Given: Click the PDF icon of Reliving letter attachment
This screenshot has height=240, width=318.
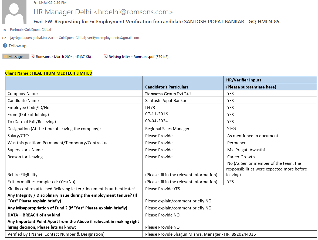Looking at the screenshot, I should [106, 57].
